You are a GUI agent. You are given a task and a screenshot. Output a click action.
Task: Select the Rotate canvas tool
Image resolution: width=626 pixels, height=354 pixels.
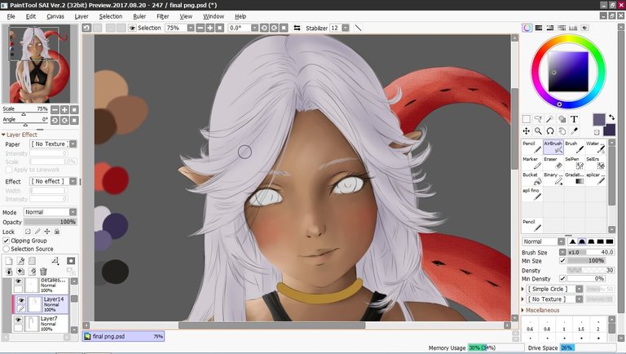550,131
